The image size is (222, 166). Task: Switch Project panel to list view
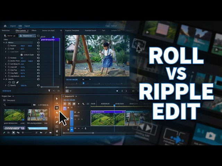(9, 132)
